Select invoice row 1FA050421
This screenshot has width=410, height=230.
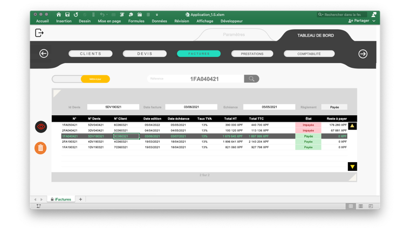coord(204,125)
